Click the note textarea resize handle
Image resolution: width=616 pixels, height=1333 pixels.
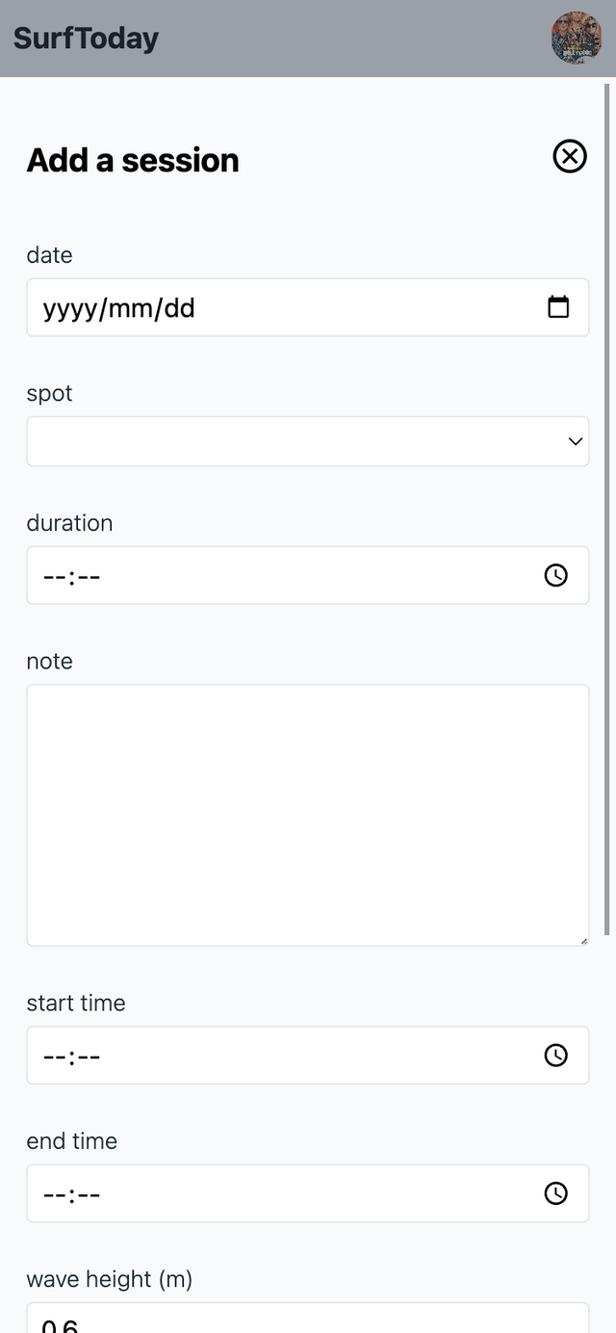click(582, 940)
